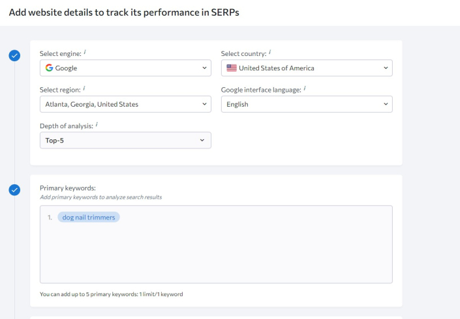Click the first step checkmark circle
This screenshot has height=319, width=460.
click(x=14, y=55)
